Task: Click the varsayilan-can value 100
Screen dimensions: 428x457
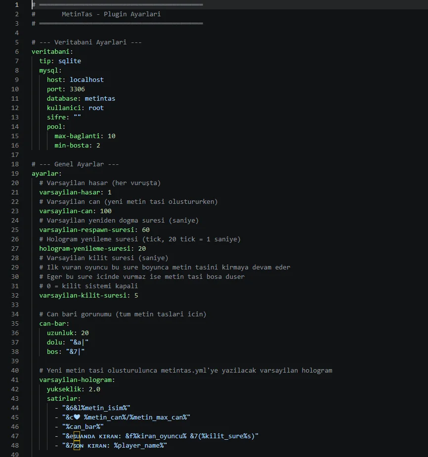Action: point(106,211)
